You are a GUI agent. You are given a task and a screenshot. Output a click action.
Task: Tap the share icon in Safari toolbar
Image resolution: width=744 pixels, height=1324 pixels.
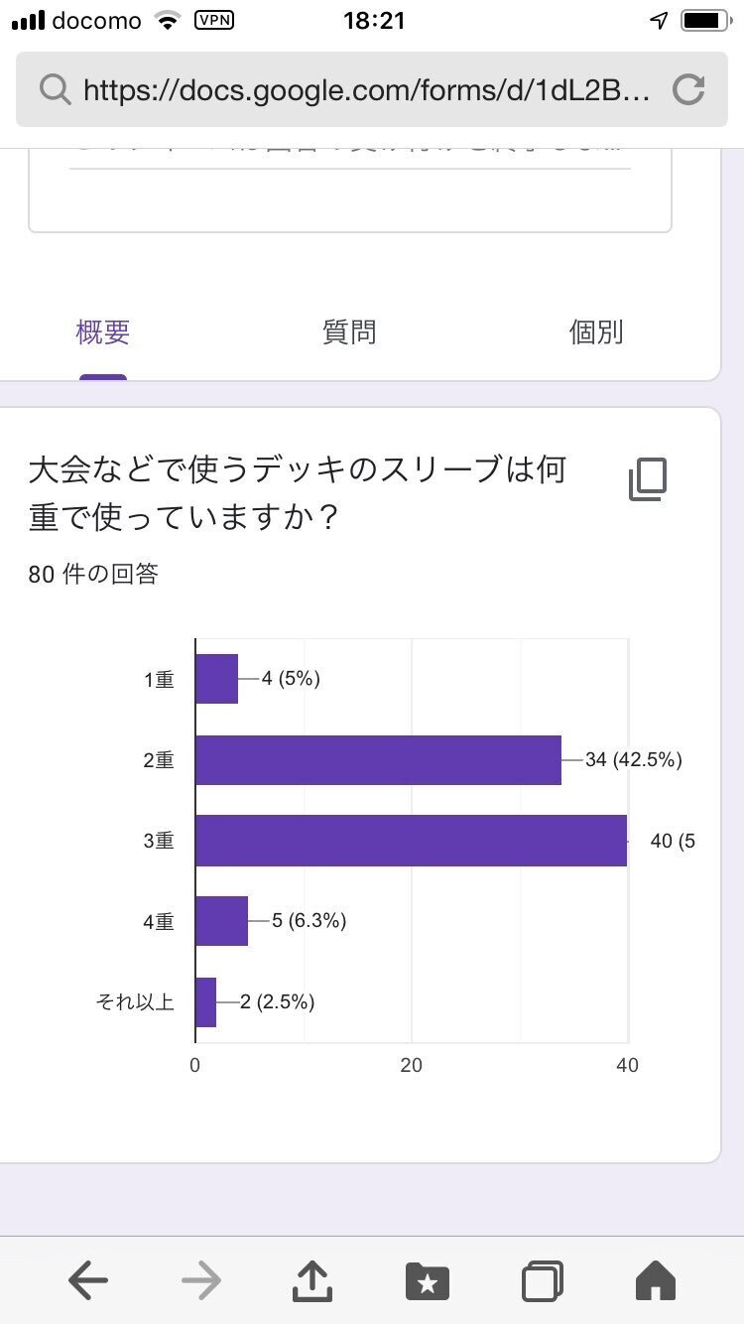(312, 1280)
